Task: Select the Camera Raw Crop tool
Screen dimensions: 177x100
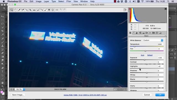Action: 30,10
